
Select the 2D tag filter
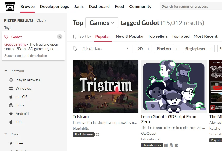[x=140, y=49]
